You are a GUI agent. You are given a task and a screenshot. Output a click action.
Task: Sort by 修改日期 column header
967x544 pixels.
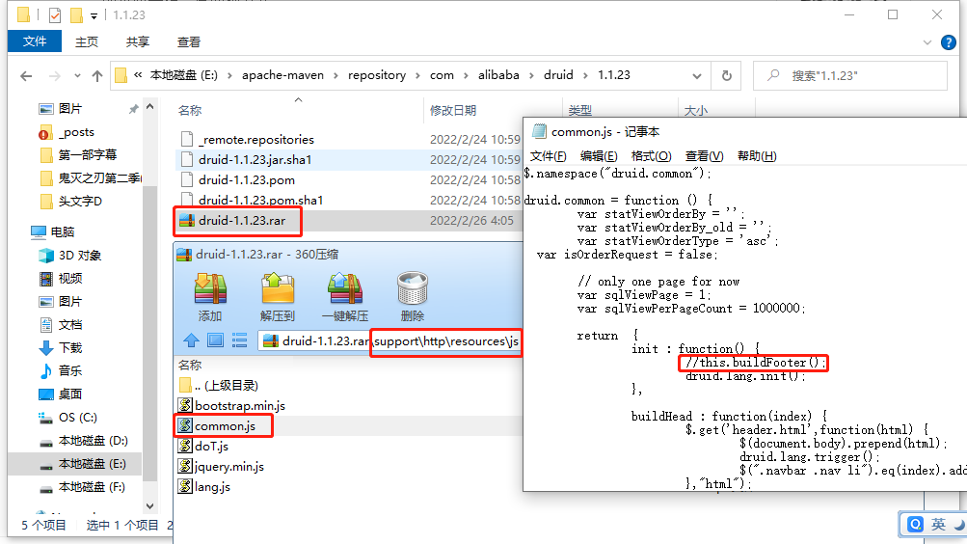pos(453,110)
